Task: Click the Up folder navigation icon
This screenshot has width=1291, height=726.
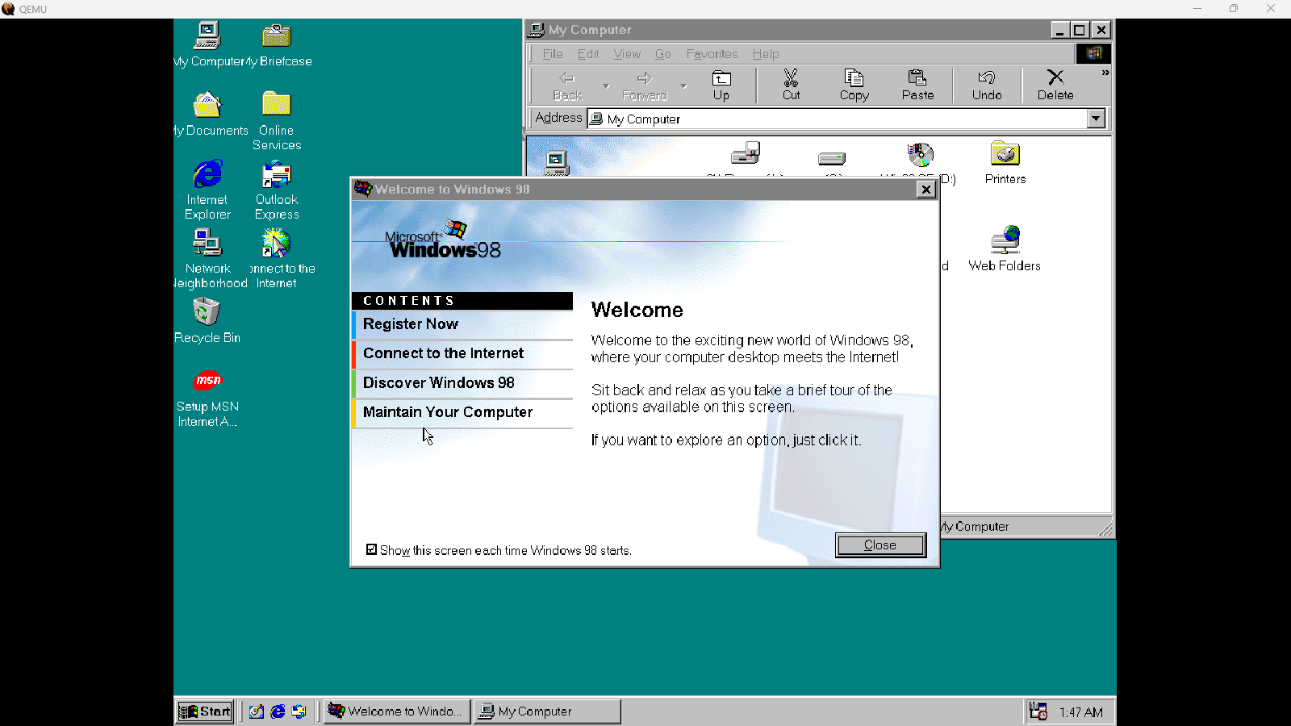Action: click(x=721, y=85)
